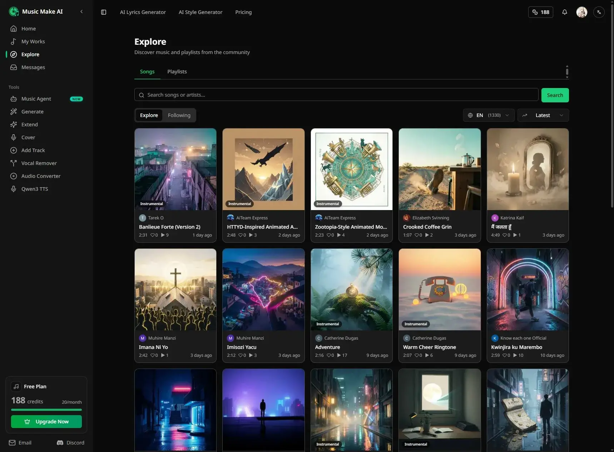Open the Latest sort dropdown
Image resolution: width=614 pixels, height=452 pixels.
point(543,115)
